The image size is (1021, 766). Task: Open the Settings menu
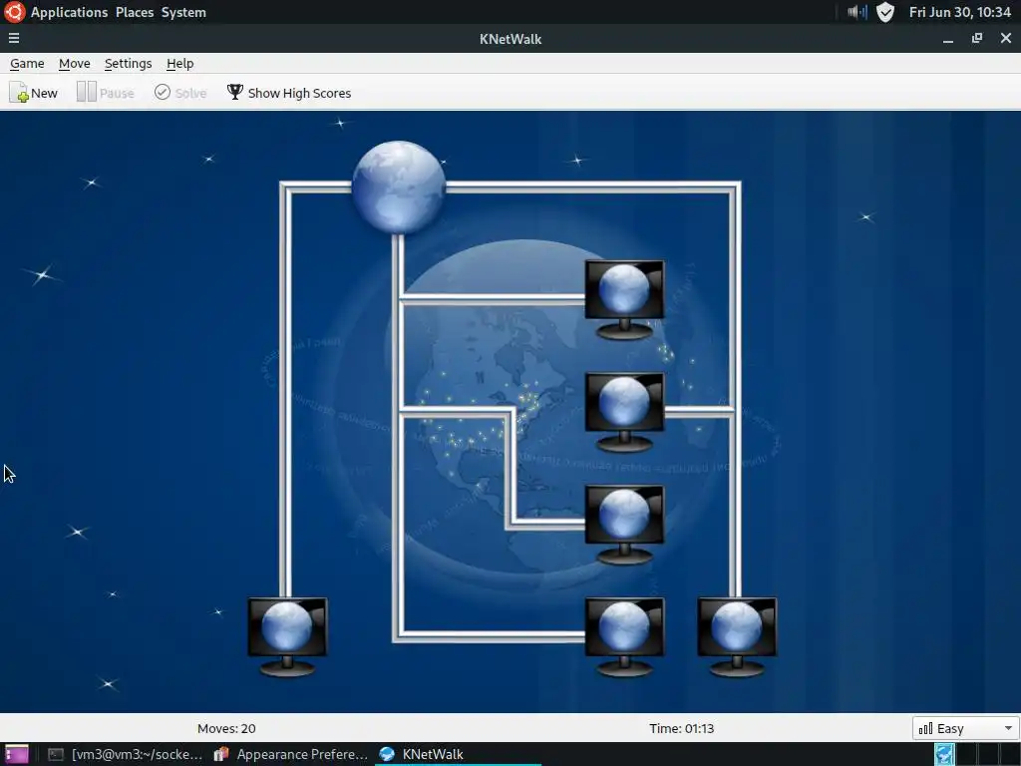[x=128, y=63]
